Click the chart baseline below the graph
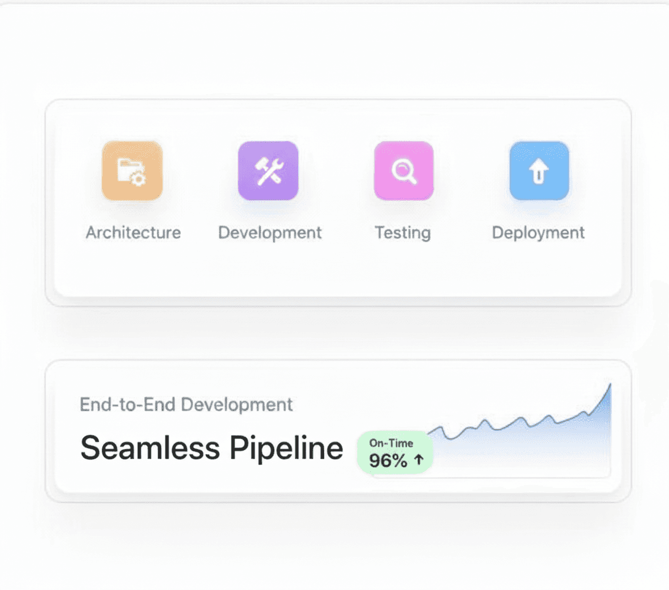The width and height of the screenshot is (669, 590). click(x=518, y=477)
